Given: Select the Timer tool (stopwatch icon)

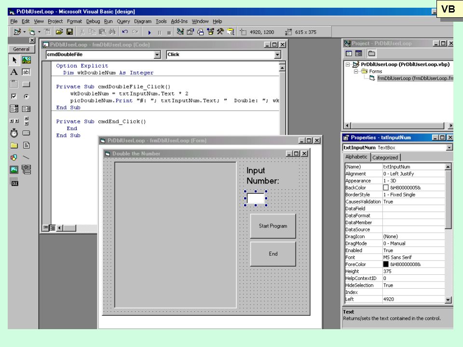Looking at the screenshot, I should [x=14, y=133].
